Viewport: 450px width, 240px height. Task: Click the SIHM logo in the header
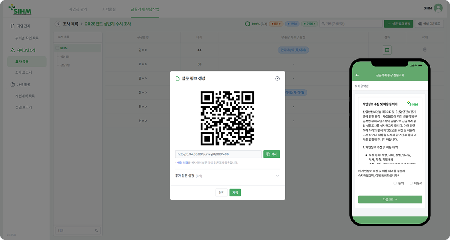[x=20, y=10]
